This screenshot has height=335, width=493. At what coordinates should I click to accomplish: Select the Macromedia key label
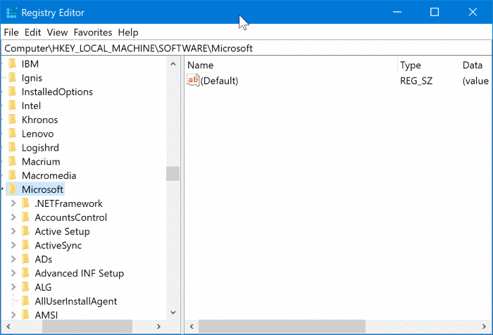tap(49, 175)
